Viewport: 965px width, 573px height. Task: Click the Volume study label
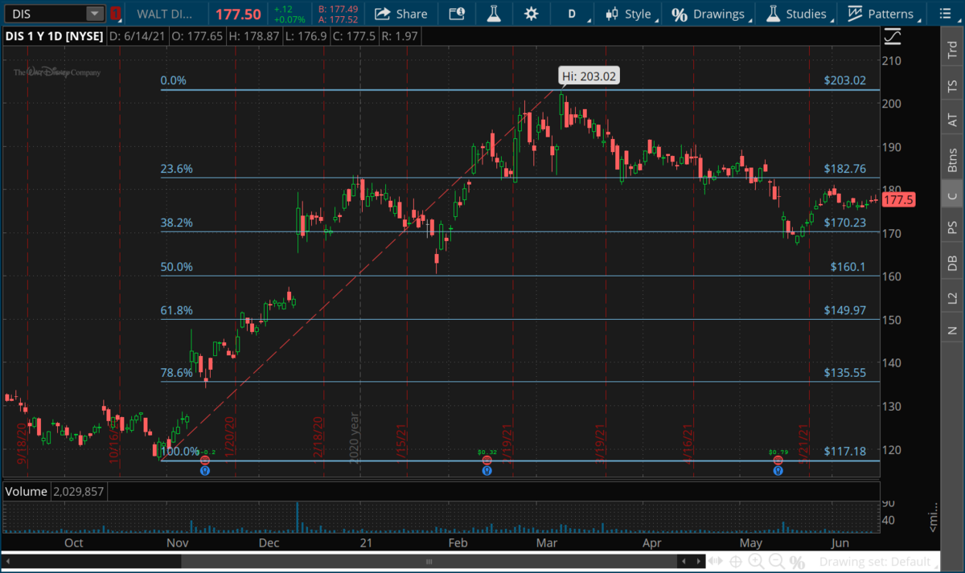click(x=27, y=491)
